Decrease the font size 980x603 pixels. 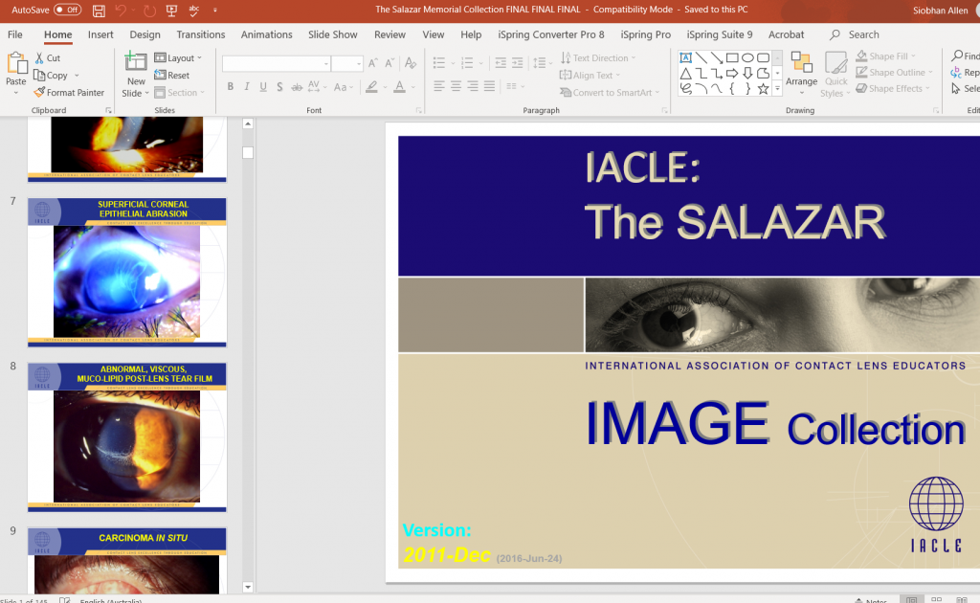tap(390, 63)
